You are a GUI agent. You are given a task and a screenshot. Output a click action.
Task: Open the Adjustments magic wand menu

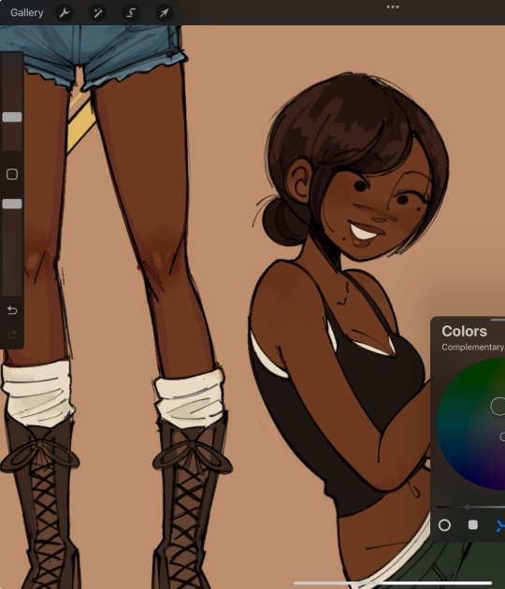click(97, 13)
